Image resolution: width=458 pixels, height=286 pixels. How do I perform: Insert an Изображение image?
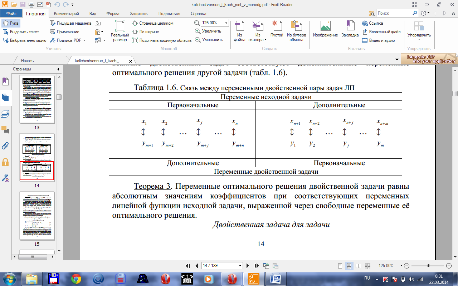[325, 29]
